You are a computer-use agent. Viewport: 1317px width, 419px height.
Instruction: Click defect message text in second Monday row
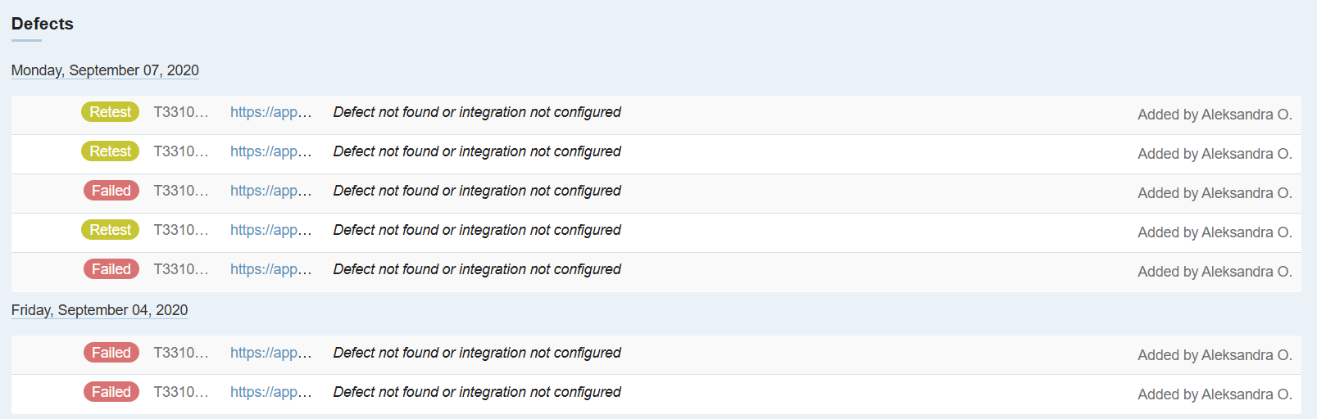point(477,151)
